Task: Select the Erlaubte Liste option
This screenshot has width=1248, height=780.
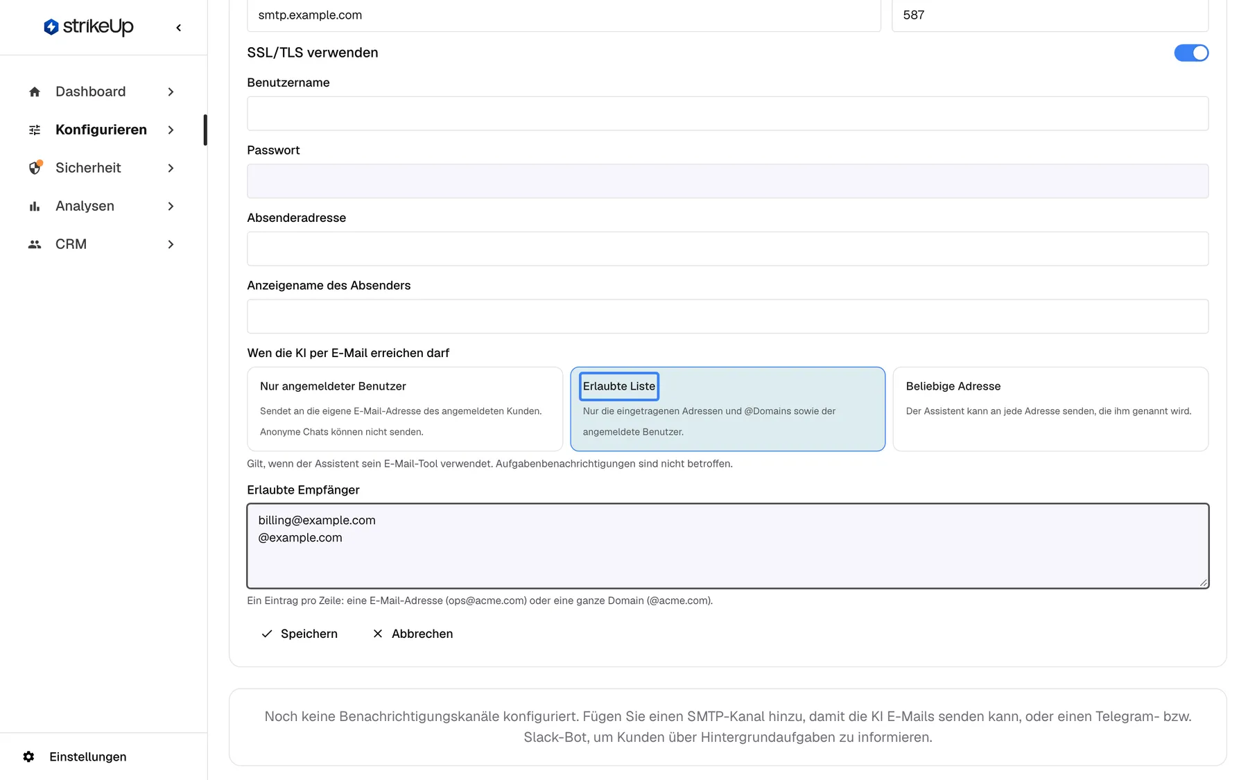Action: (x=728, y=409)
